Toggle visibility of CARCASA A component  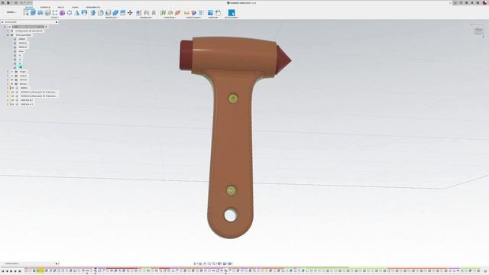coord(13,104)
